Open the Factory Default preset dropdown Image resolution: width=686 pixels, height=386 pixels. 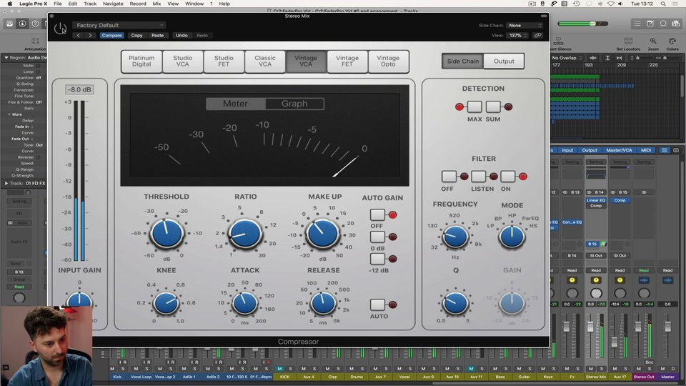pyautogui.click(x=119, y=26)
